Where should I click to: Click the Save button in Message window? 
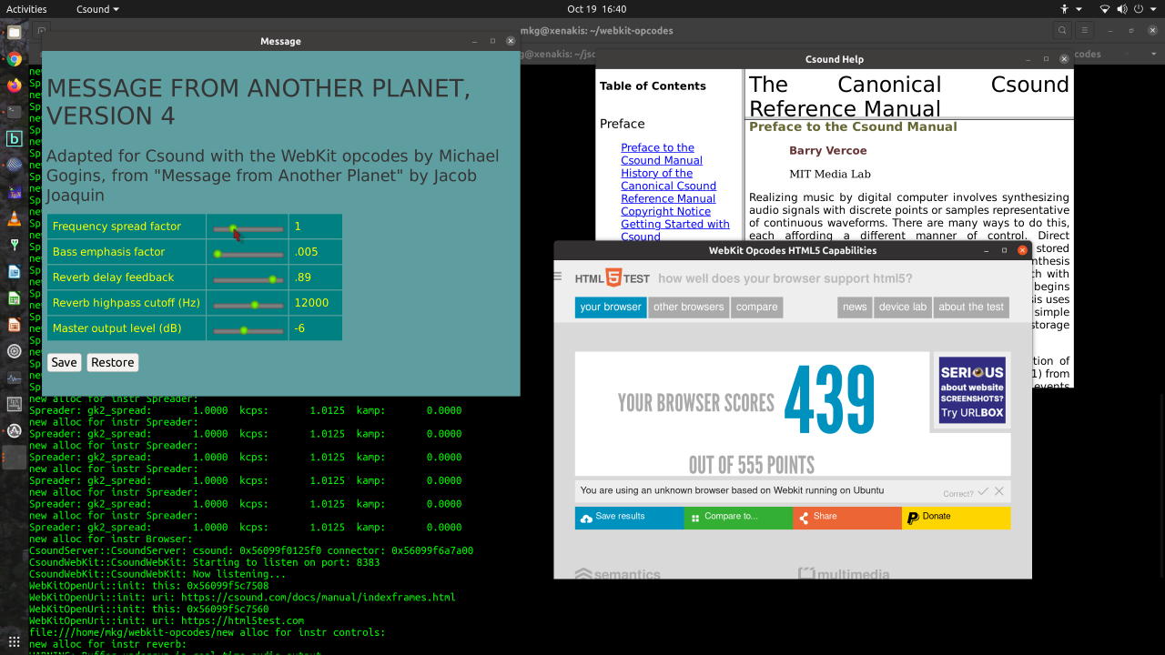[64, 362]
